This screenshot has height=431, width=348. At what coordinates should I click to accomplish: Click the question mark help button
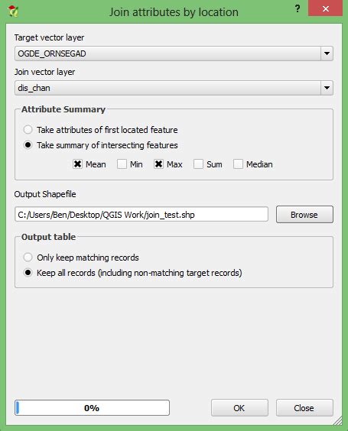(298, 8)
